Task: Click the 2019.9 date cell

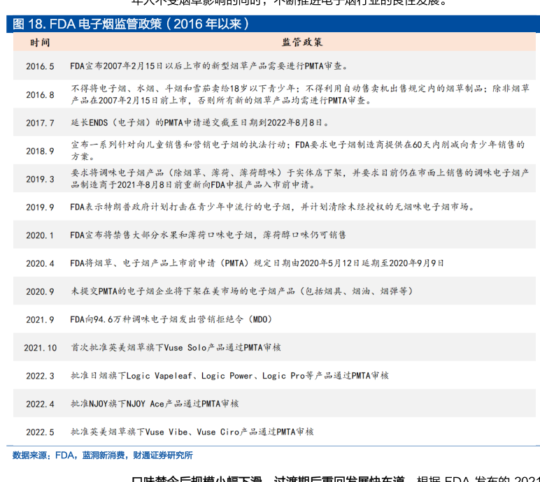Action: pos(40,207)
